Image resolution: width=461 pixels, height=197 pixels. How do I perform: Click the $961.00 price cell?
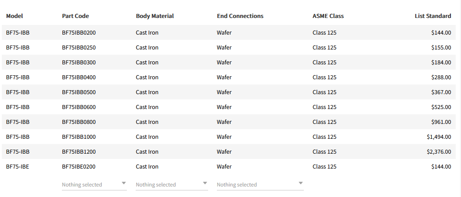[441, 122]
